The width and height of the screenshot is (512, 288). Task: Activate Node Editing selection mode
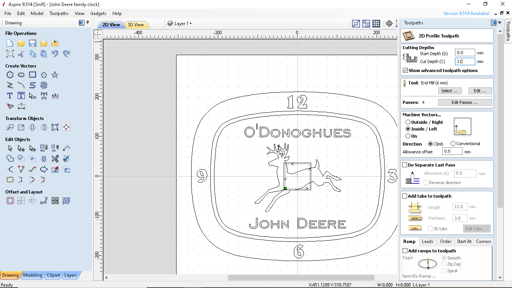tap(21, 148)
